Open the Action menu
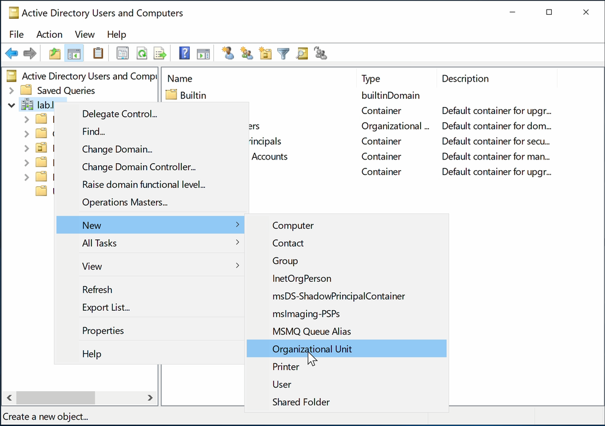 [x=50, y=34]
